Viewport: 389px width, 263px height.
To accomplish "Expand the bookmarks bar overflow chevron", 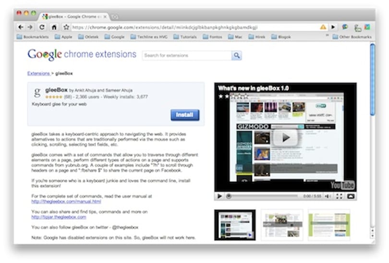I will (x=327, y=36).
